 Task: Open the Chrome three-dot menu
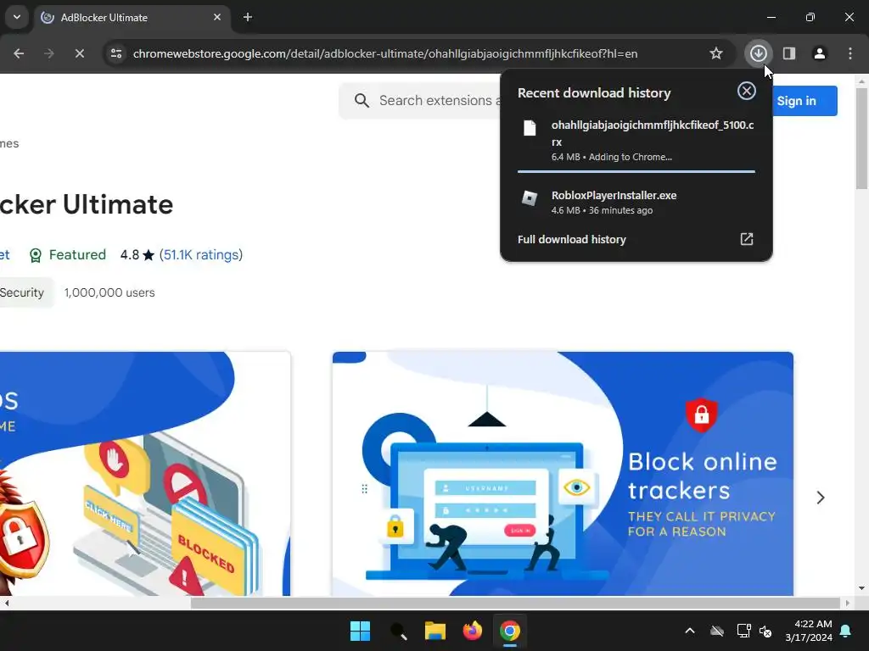click(850, 53)
